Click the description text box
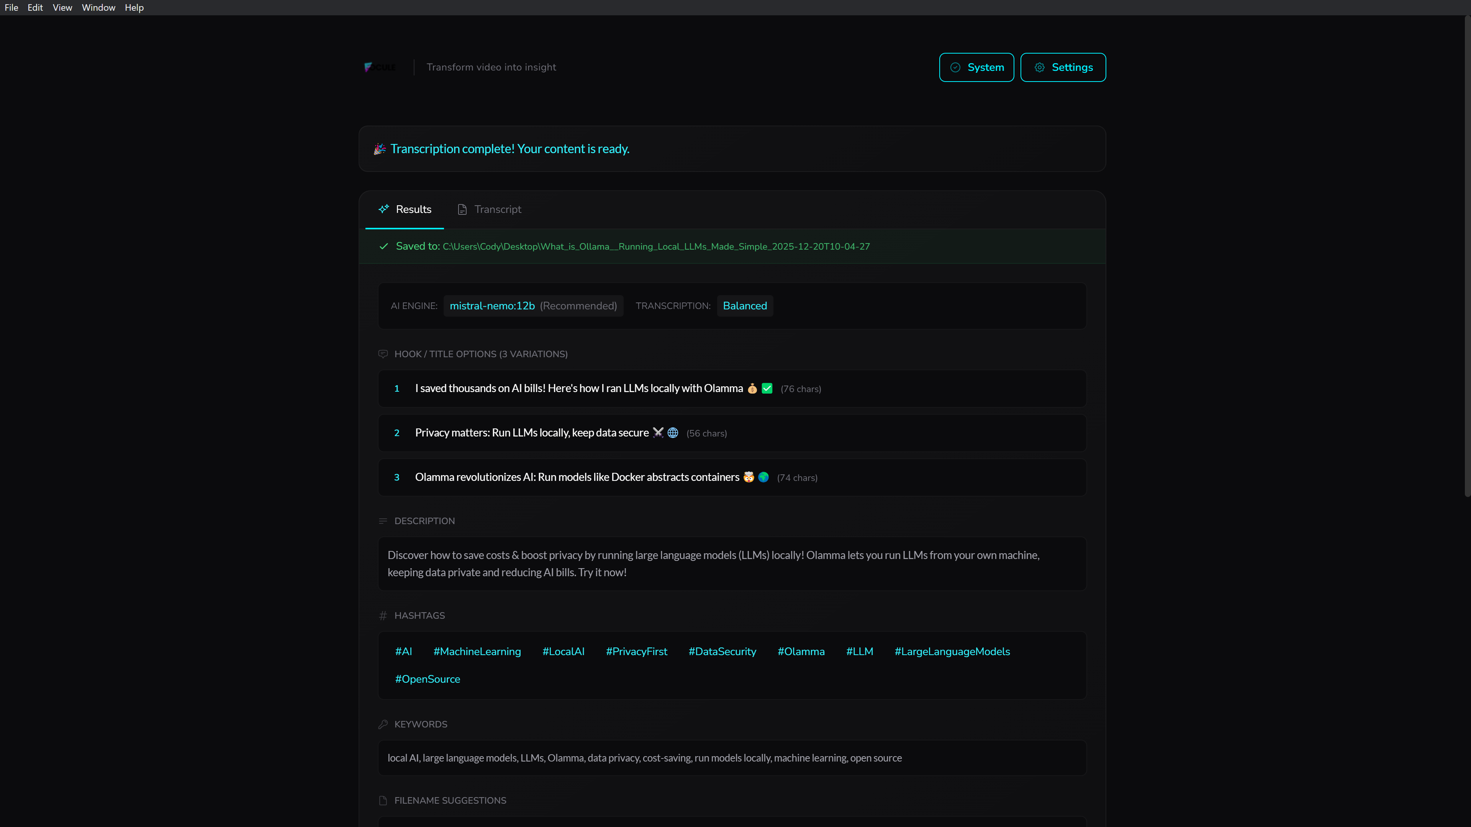Viewport: 1471px width, 827px height. [732, 563]
